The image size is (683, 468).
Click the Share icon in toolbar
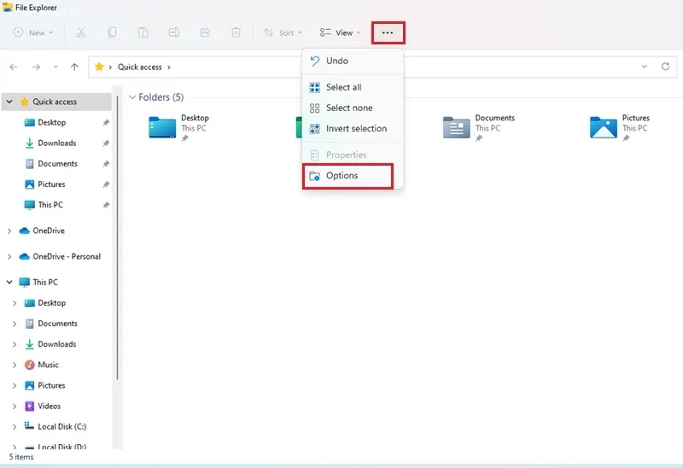(x=205, y=32)
